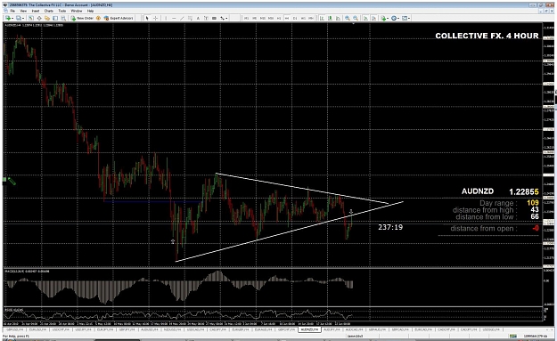Viewport: 557px width, 341px height.
Task: Select the upper white triangle trendline
Action: (302, 189)
